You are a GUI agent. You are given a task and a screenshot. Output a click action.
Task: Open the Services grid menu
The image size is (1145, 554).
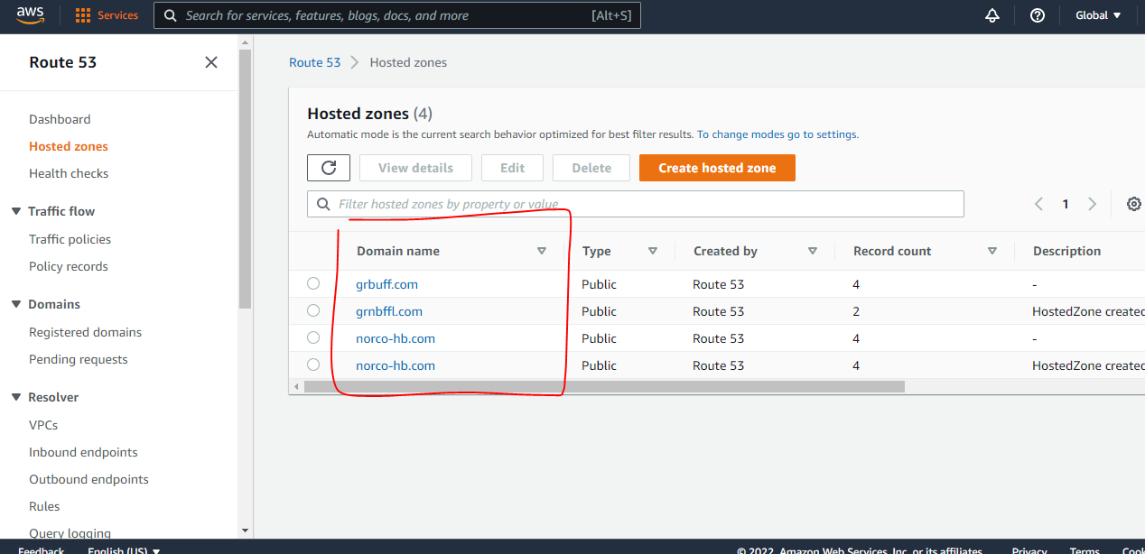[107, 15]
